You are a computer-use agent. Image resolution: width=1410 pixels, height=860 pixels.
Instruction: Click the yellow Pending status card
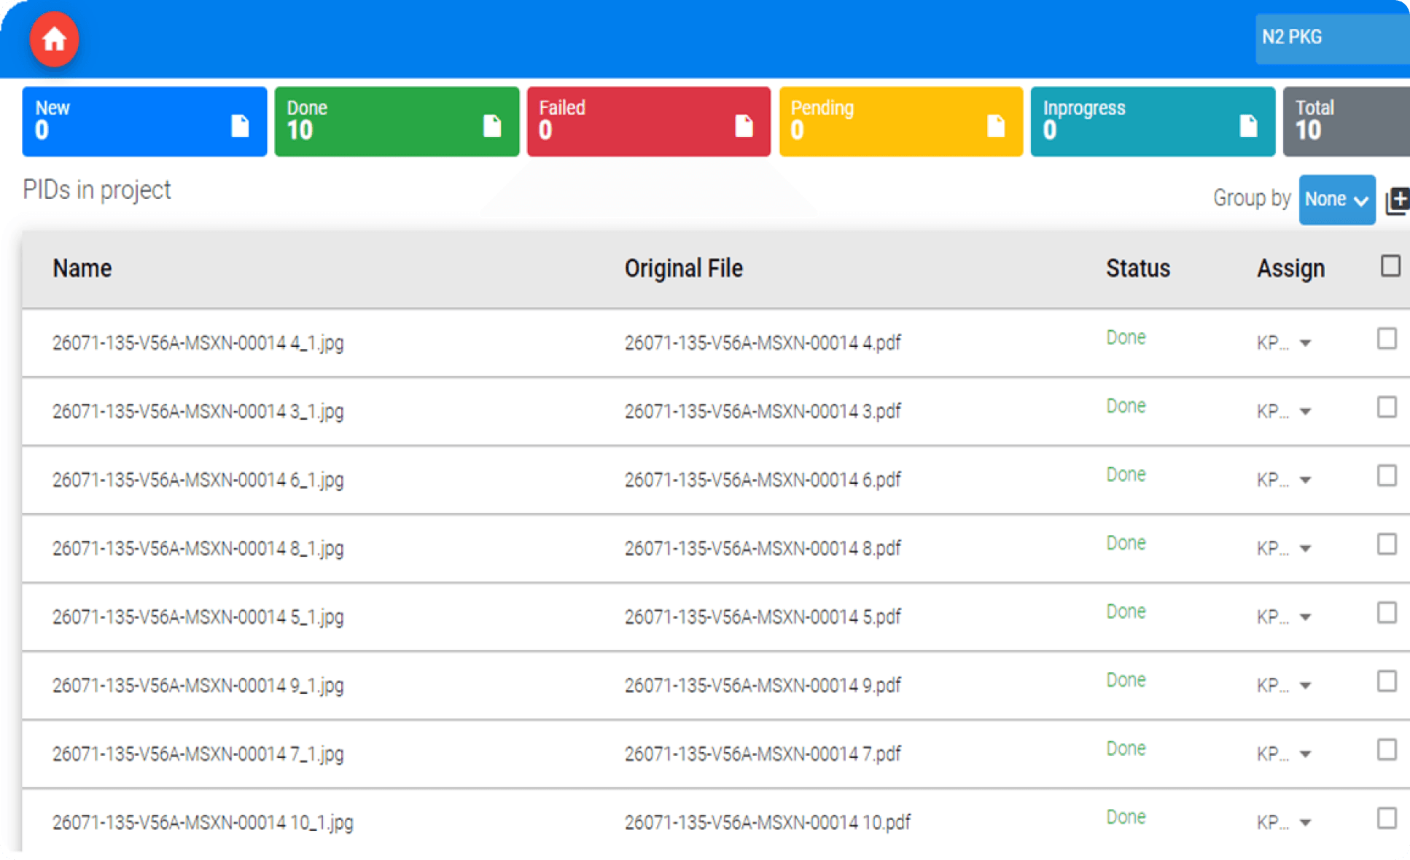point(900,121)
